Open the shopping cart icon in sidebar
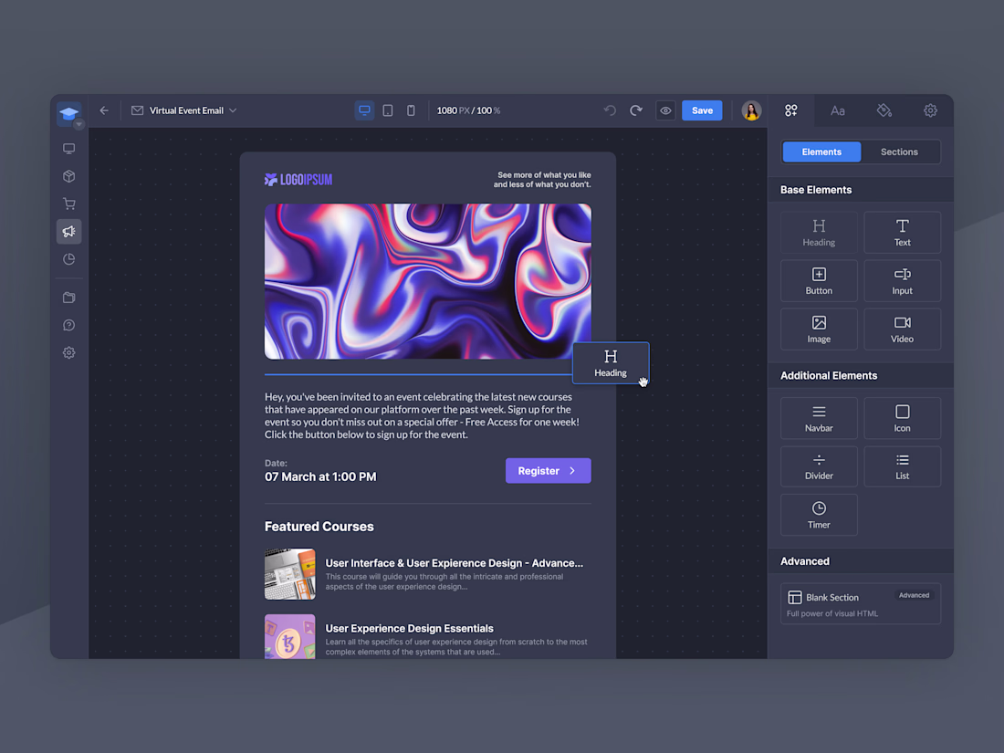The height and width of the screenshot is (753, 1004). 69,204
